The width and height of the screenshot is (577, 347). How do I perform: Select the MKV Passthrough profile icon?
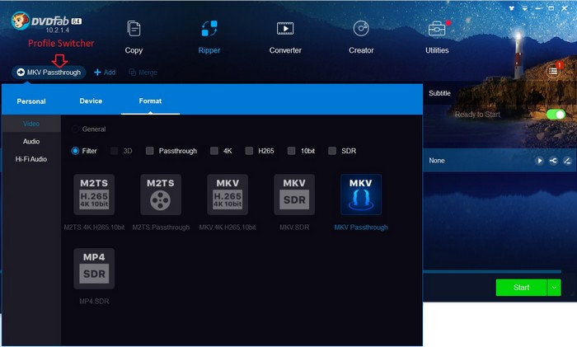tap(361, 195)
